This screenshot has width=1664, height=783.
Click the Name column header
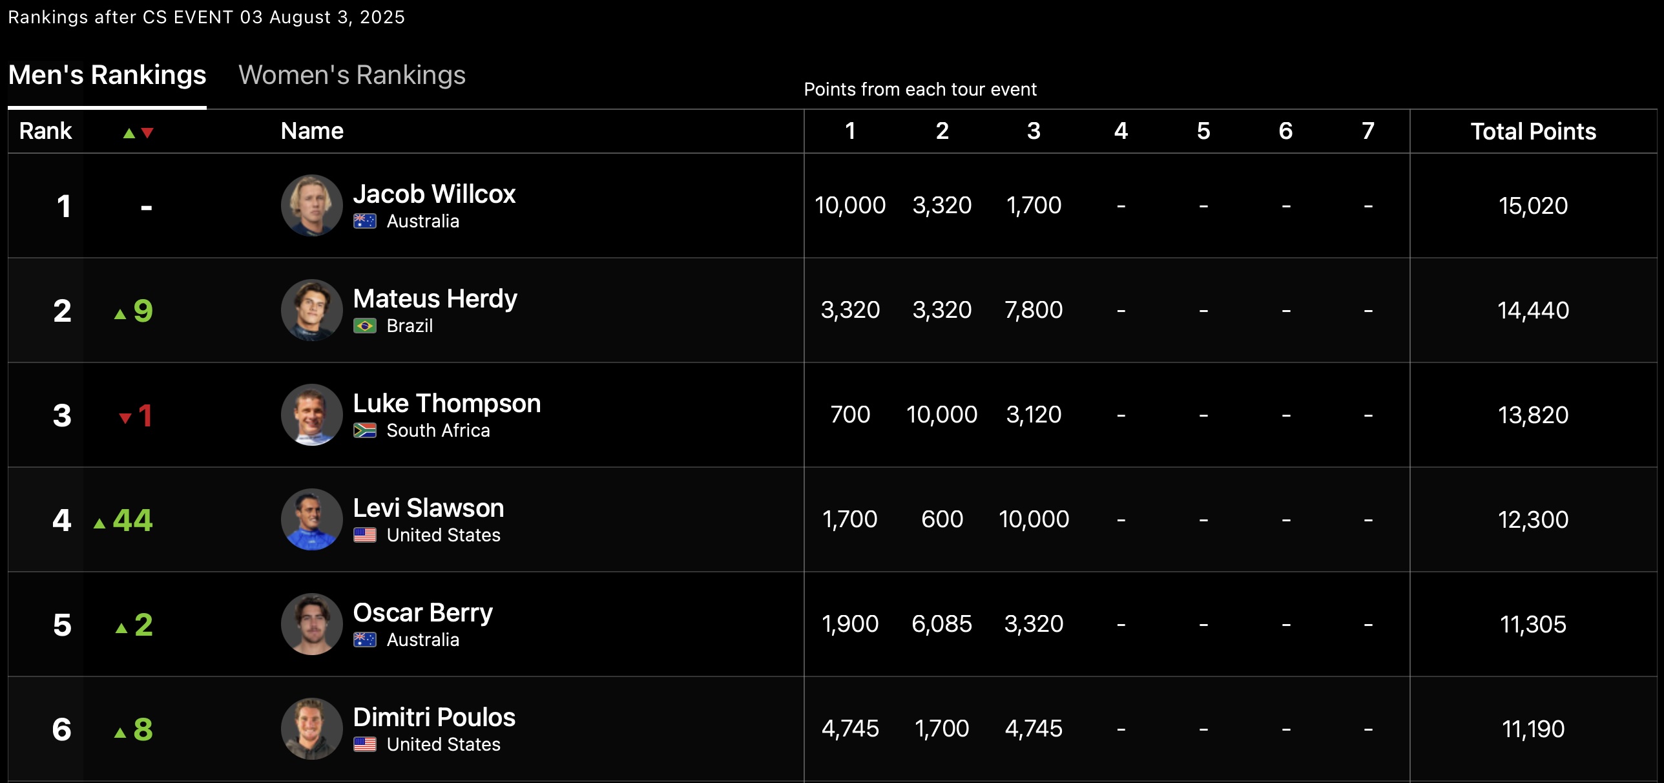coord(312,131)
